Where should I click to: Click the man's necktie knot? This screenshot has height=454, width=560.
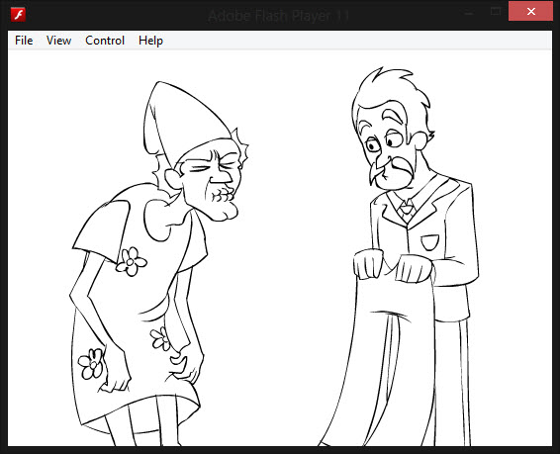coord(406,208)
